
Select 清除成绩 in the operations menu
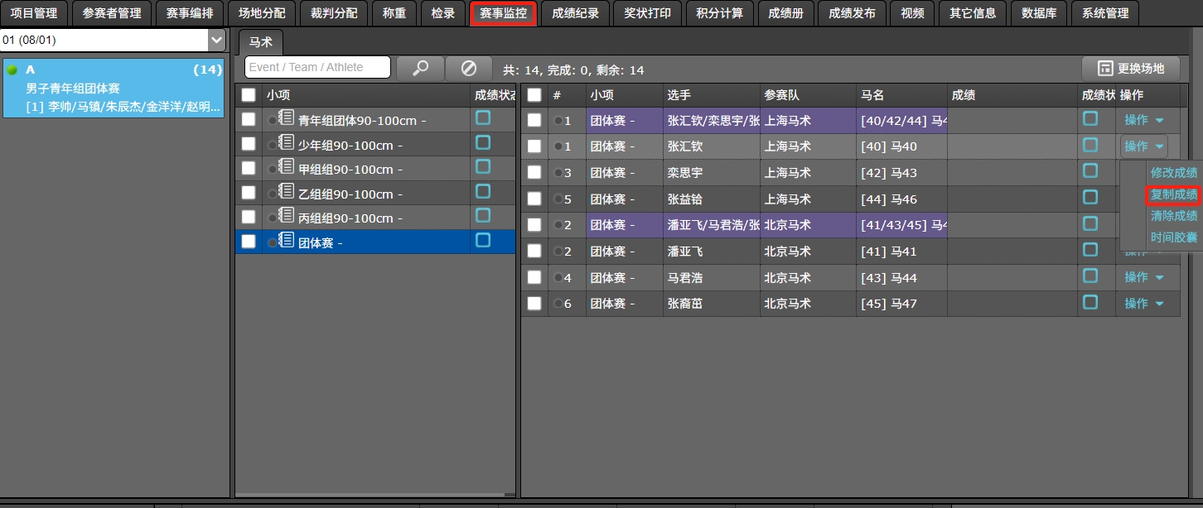[1173, 216]
